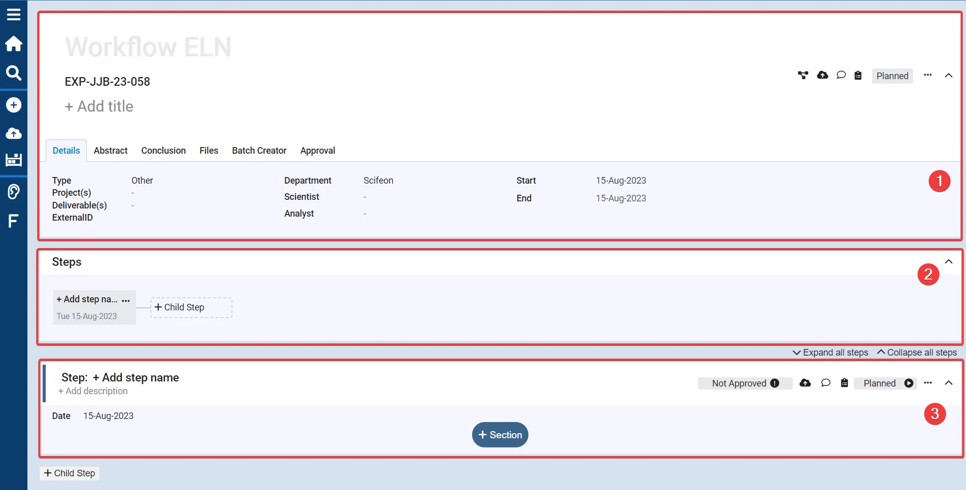This screenshot has width=966, height=490.
Task: Open the Batch Creator tab
Action: point(259,151)
